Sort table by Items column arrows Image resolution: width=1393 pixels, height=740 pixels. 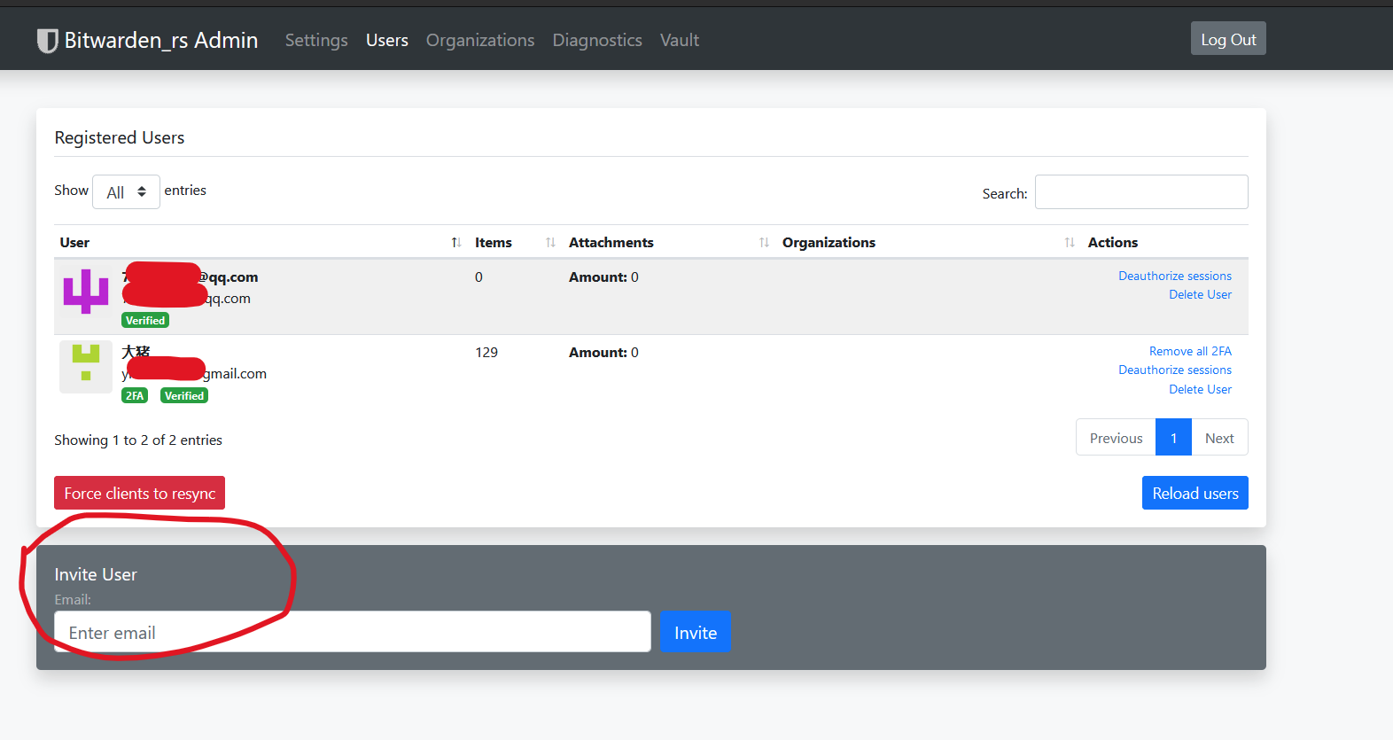point(550,243)
